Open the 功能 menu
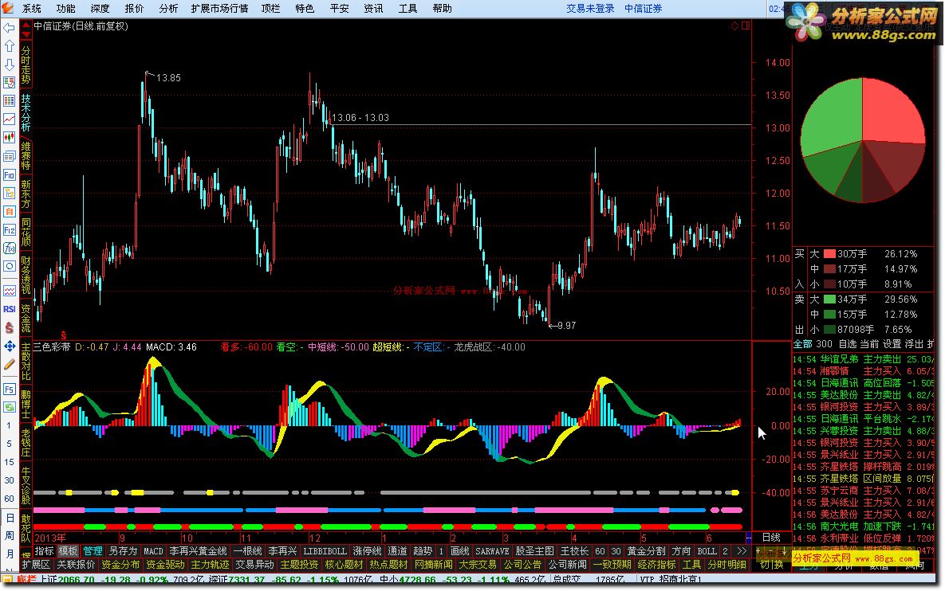Image resolution: width=945 pixels, height=591 pixels. [65, 9]
